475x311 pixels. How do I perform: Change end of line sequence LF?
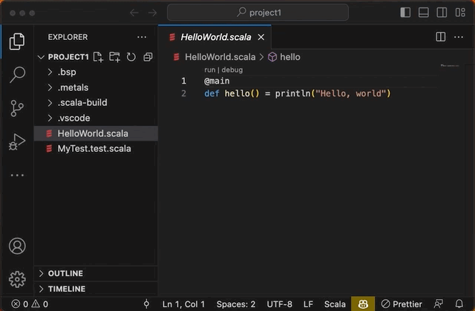308,304
